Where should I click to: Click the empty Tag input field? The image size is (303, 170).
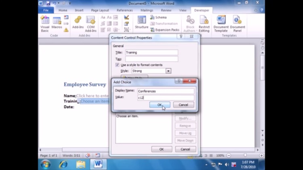(x=151, y=59)
